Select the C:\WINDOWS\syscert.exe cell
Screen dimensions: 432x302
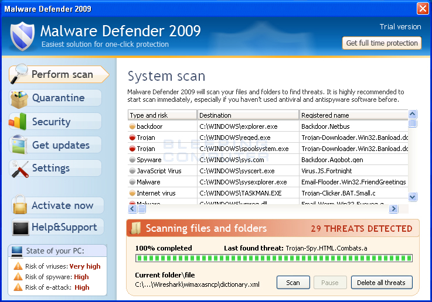click(248, 171)
